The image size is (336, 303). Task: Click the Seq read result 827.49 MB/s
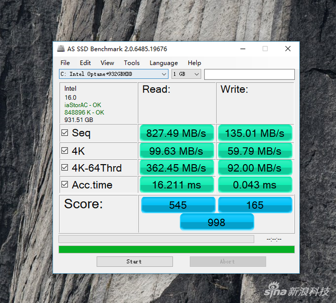177,133
